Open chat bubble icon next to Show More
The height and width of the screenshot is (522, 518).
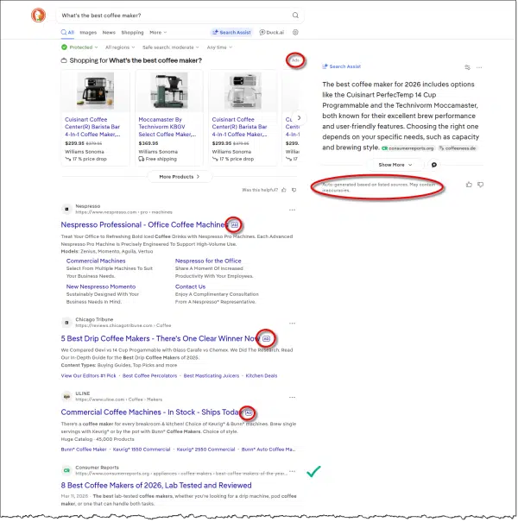point(433,165)
